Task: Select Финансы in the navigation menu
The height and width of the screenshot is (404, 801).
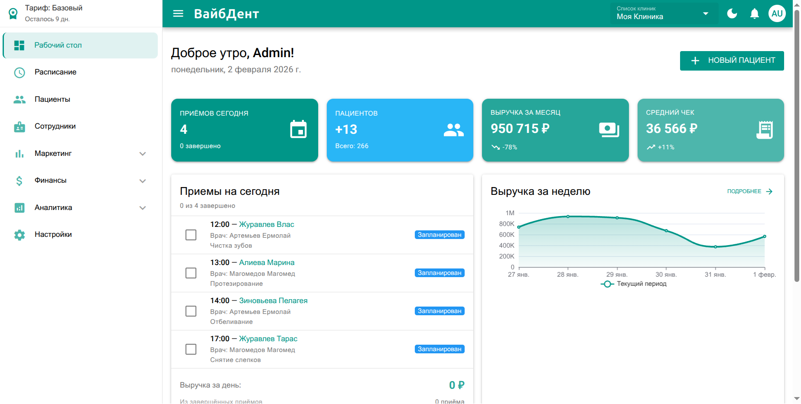Action: coord(51,180)
